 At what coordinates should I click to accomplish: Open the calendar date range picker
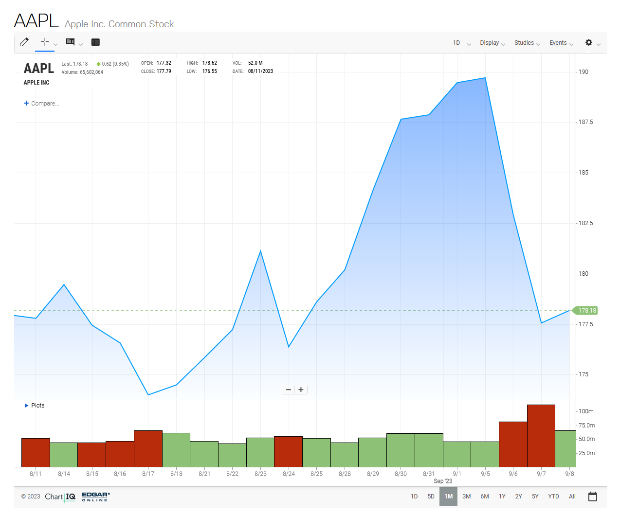[x=592, y=496]
